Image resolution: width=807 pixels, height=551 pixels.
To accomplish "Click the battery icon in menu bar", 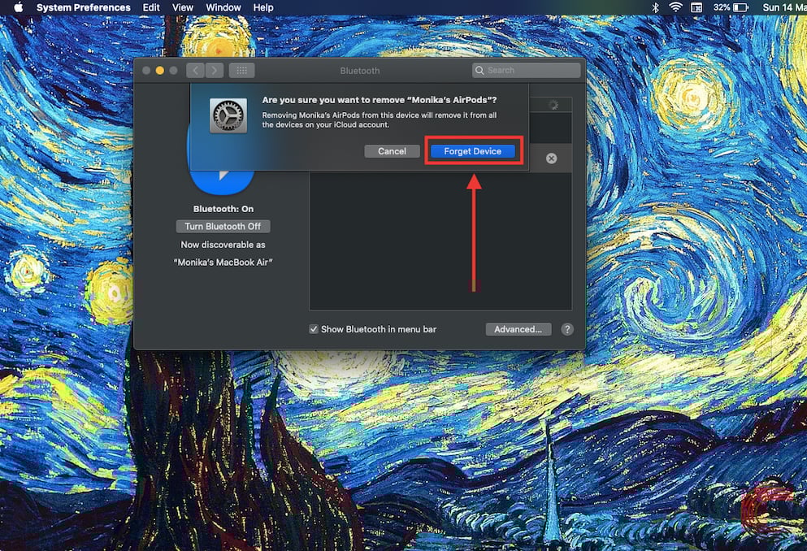I will click(741, 7).
